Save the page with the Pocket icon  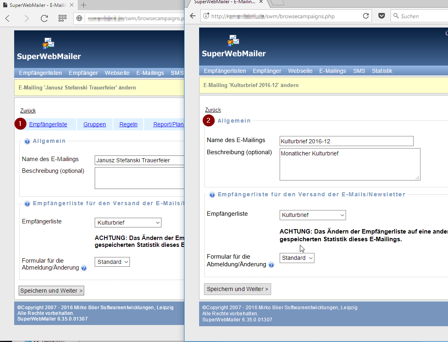click(x=381, y=16)
